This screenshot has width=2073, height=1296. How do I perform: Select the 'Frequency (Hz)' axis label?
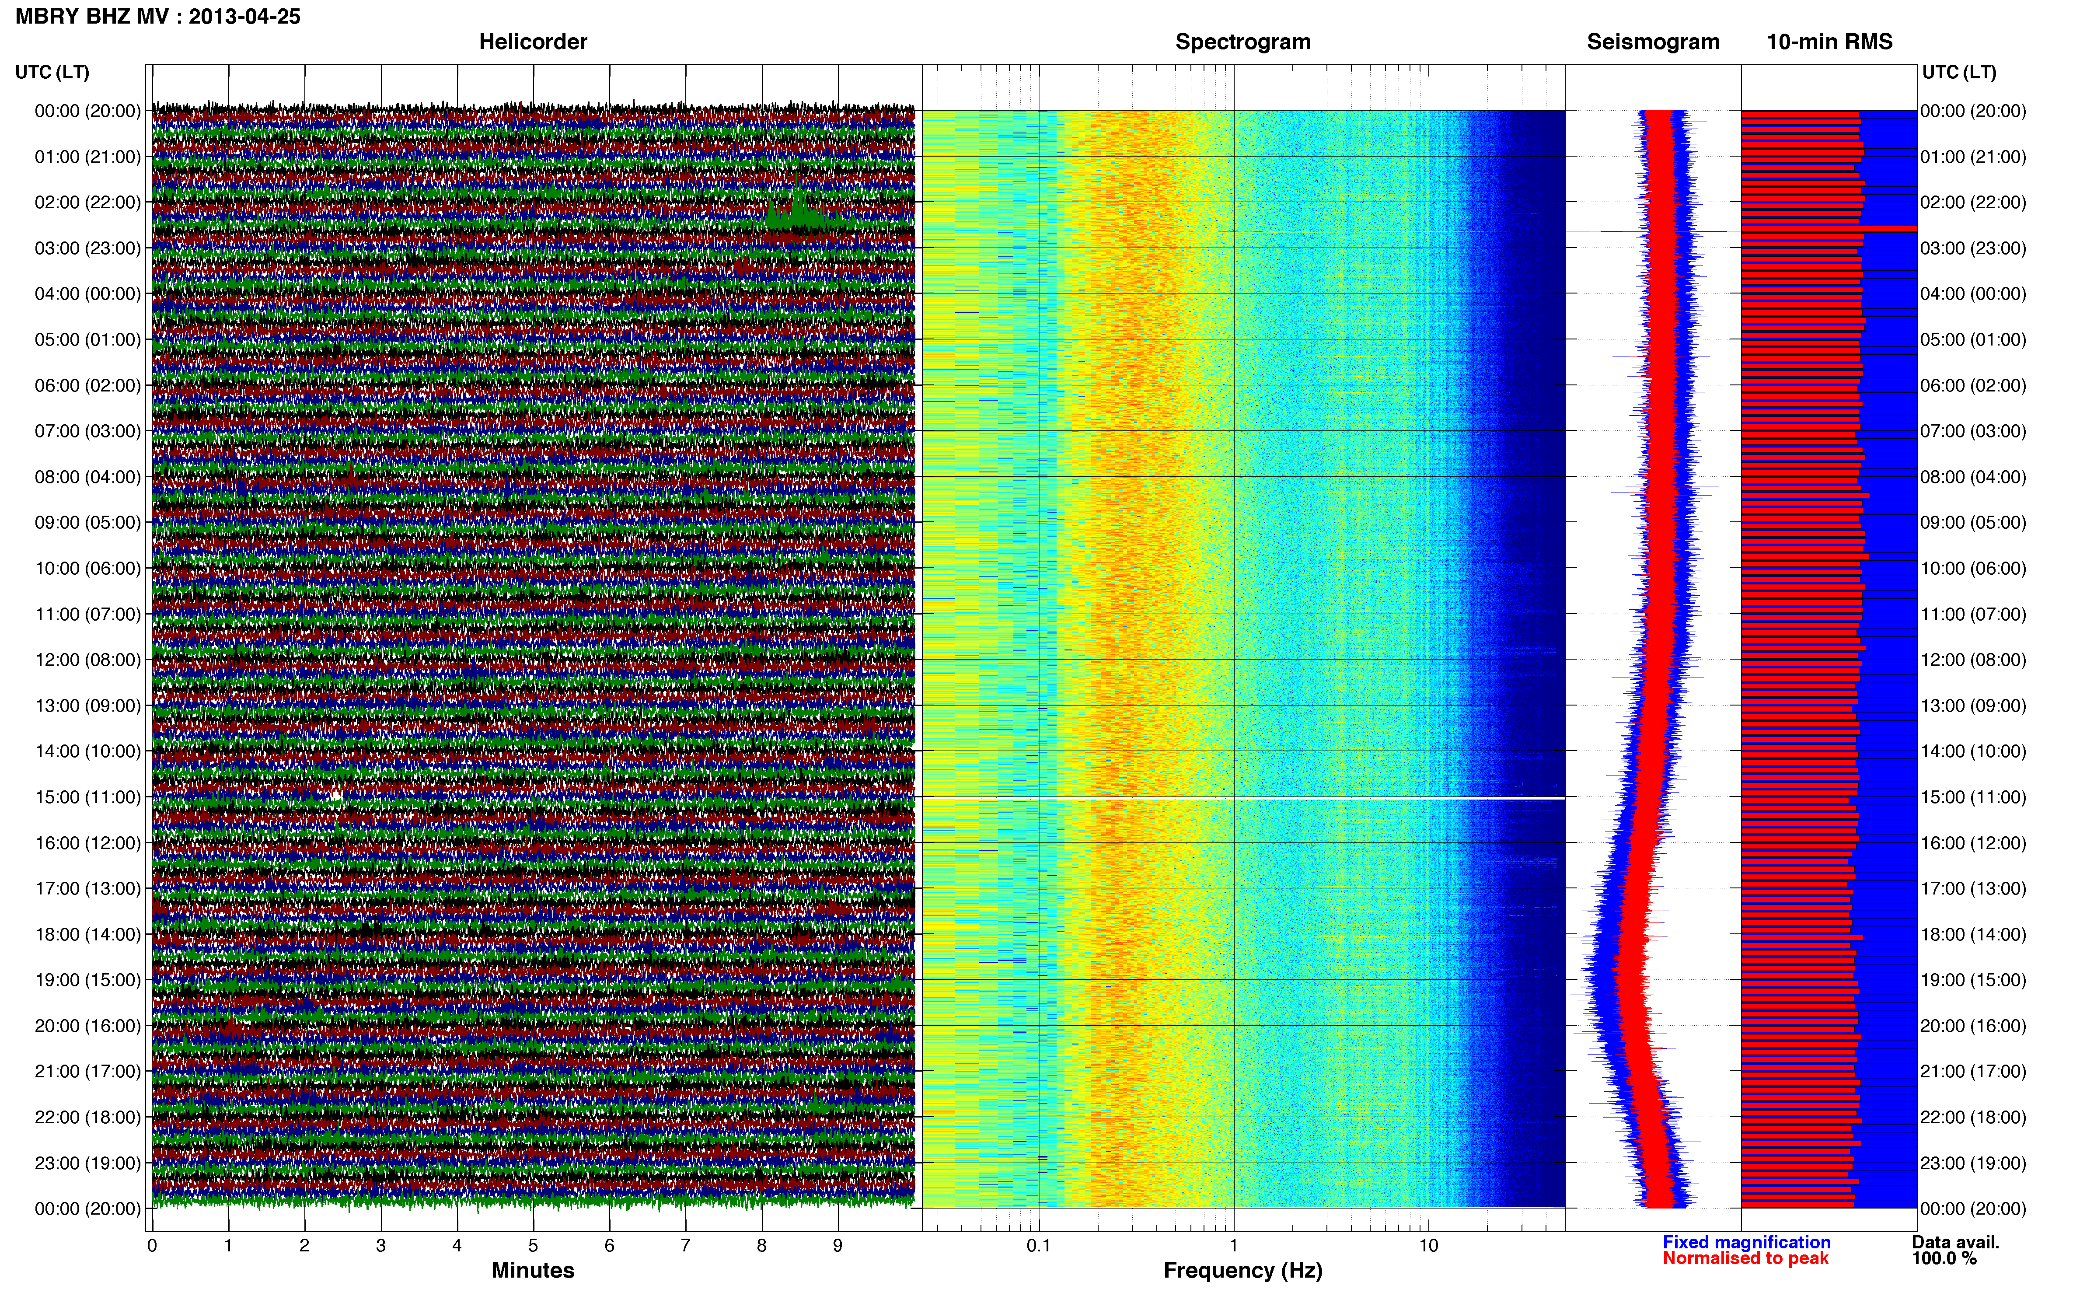coord(1242,1270)
